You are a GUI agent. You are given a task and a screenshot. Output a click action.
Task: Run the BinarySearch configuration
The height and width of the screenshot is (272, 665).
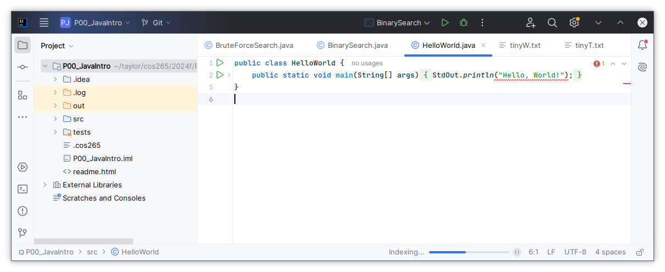pos(445,23)
